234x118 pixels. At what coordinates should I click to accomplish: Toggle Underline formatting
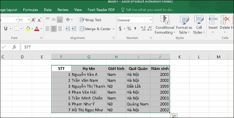[6, 28]
